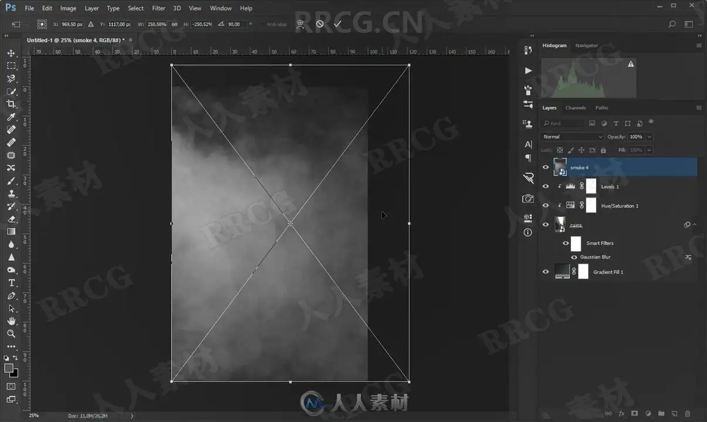Image resolution: width=707 pixels, height=422 pixels.
Task: Create a new layer button
Action: click(x=674, y=414)
